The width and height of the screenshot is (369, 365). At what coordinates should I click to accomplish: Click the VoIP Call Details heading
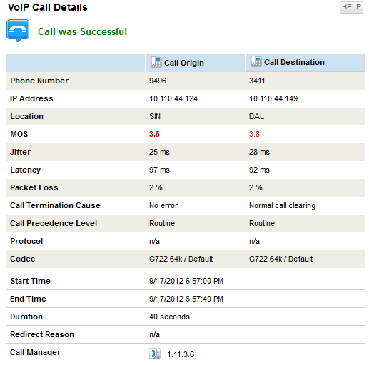click(48, 7)
